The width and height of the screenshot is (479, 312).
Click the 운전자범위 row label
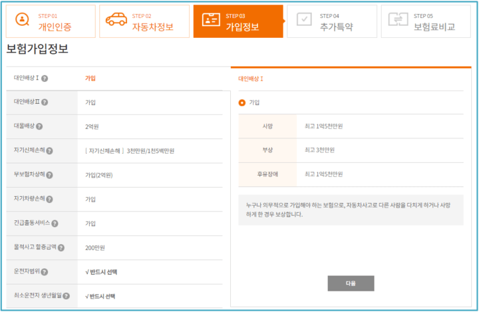[x=27, y=271]
